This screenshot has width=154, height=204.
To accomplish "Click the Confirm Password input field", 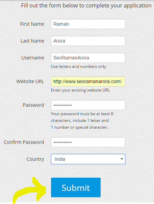I will point(88,142).
